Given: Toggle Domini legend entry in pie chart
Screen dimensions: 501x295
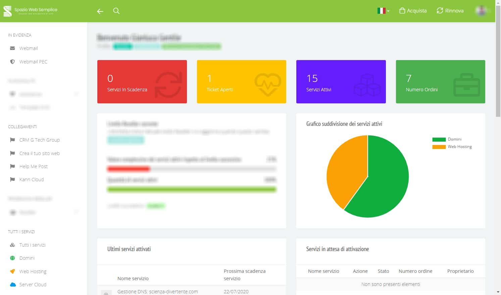Looking at the screenshot, I should 447,139.
